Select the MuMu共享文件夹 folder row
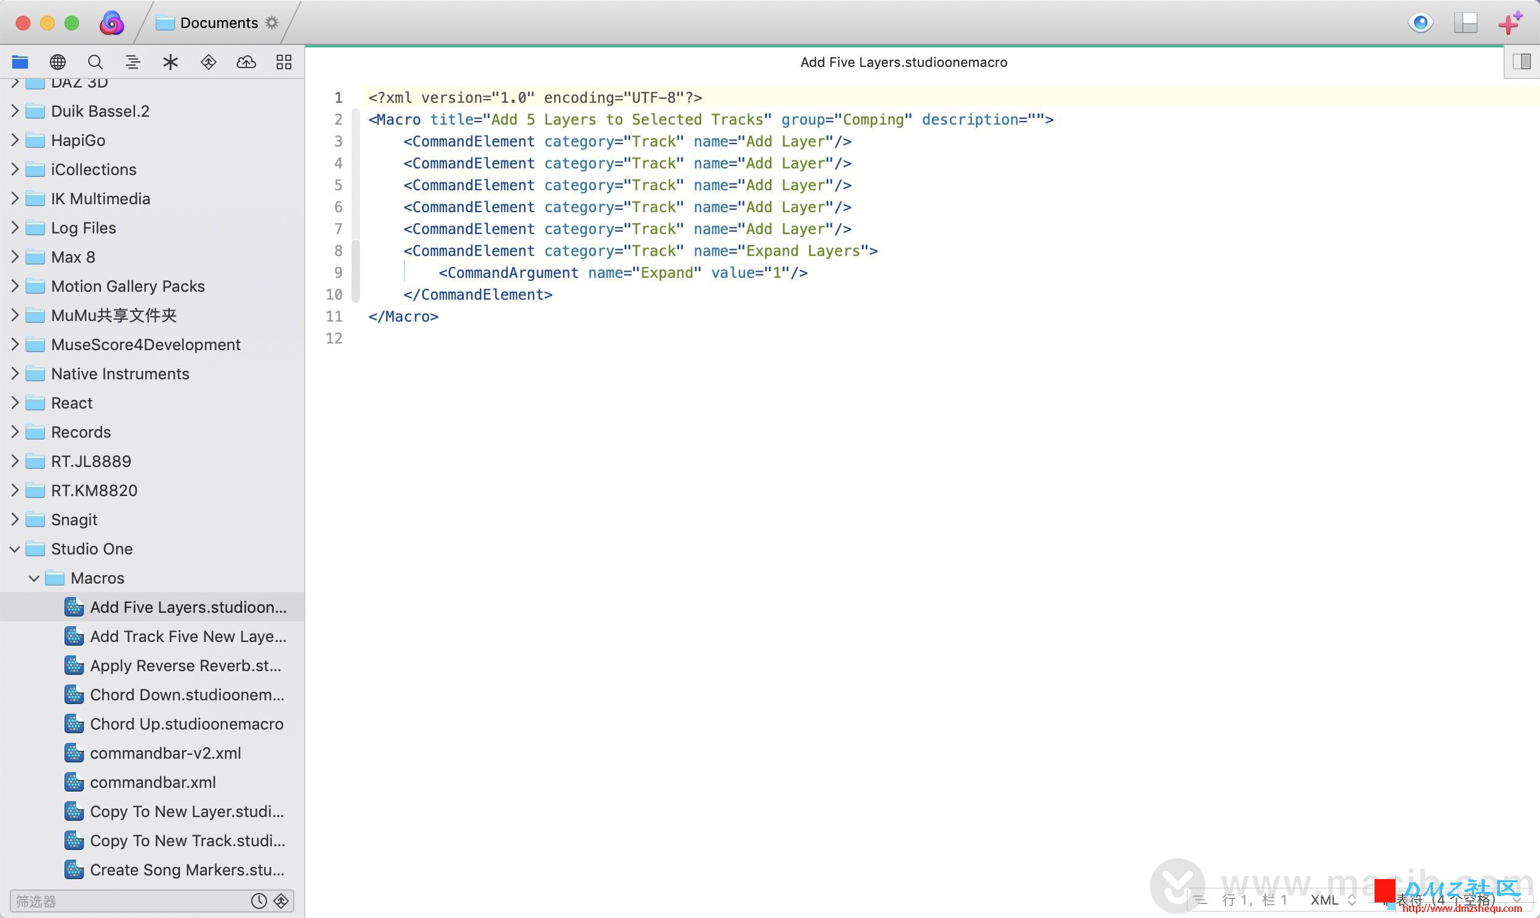Image resolution: width=1540 pixels, height=918 pixels. 152,315
